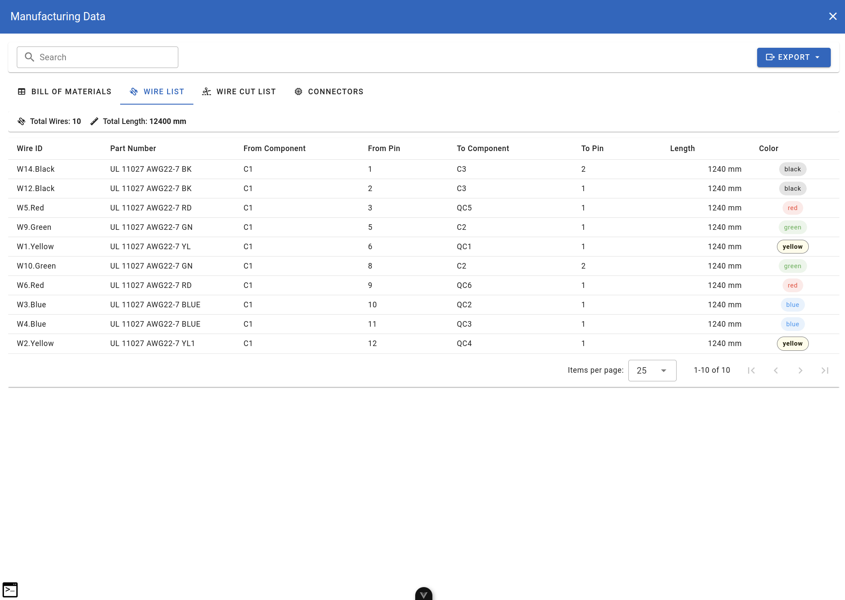Image resolution: width=845 pixels, height=600 pixels.
Task: Click the blue color chip for W3.Blue
Action: click(x=792, y=305)
